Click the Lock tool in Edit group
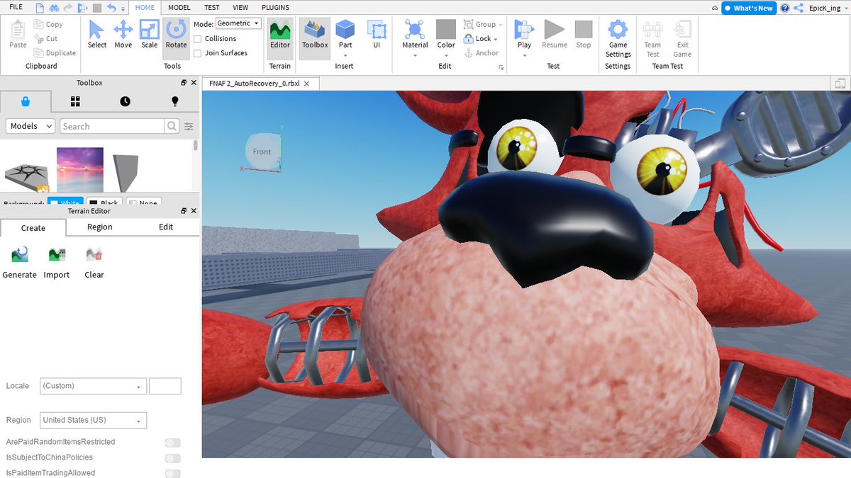 click(x=480, y=39)
